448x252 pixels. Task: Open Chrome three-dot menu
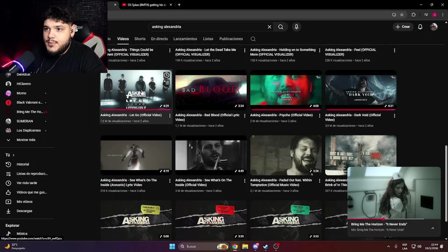443,15
